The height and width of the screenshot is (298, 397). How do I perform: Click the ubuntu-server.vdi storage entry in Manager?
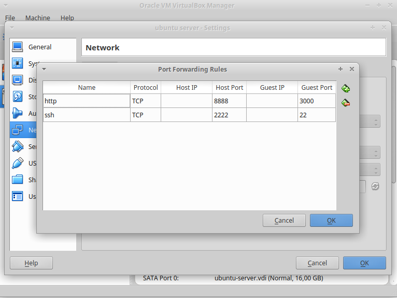click(269, 278)
